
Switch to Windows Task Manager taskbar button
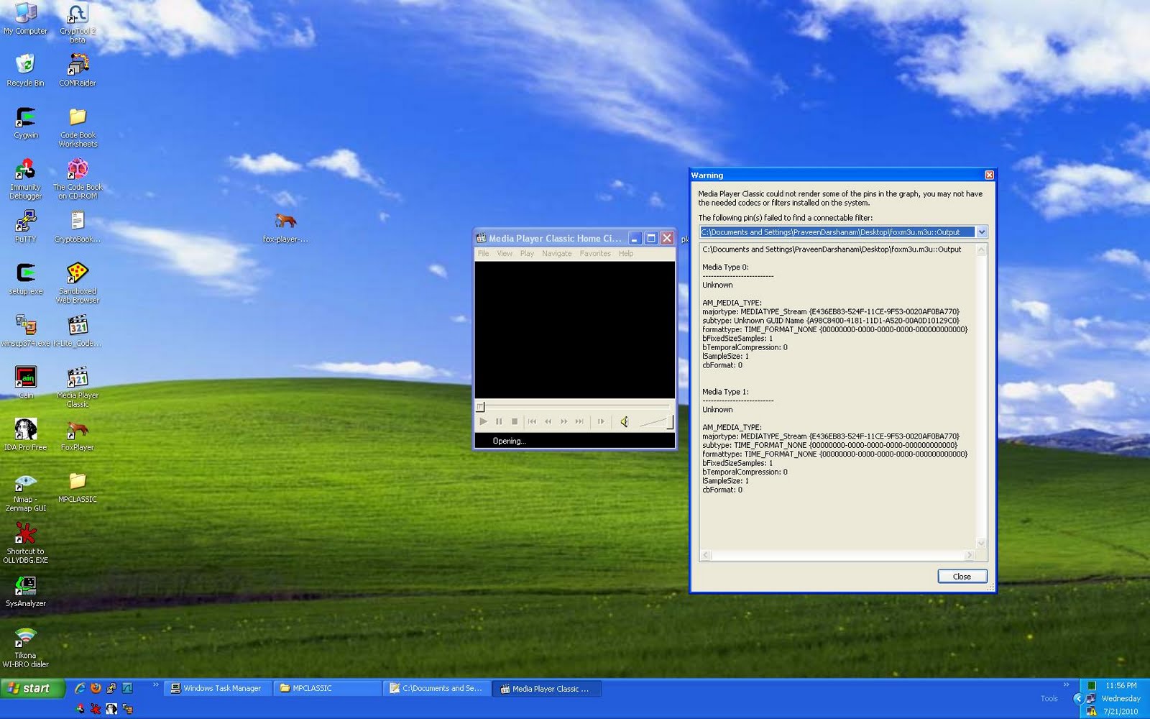pos(218,689)
